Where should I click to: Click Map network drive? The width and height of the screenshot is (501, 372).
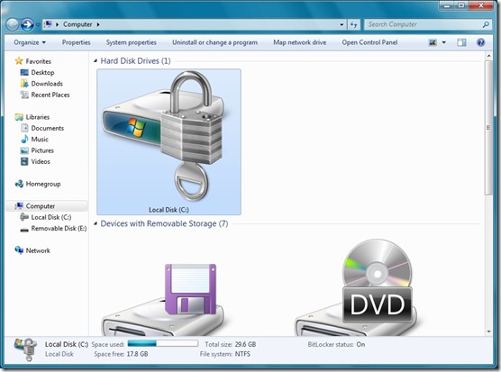tap(300, 42)
